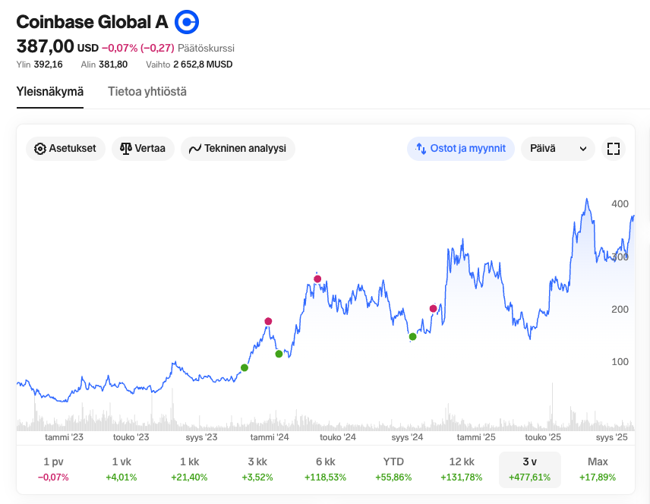Image resolution: width=650 pixels, height=504 pixels.
Task: Switch to the Tietoa yhtiöstä tab
Action: click(x=147, y=92)
